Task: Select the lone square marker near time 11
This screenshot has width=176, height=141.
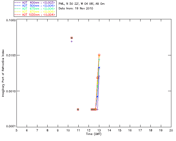Action: pyautogui.click(x=78, y=110)
